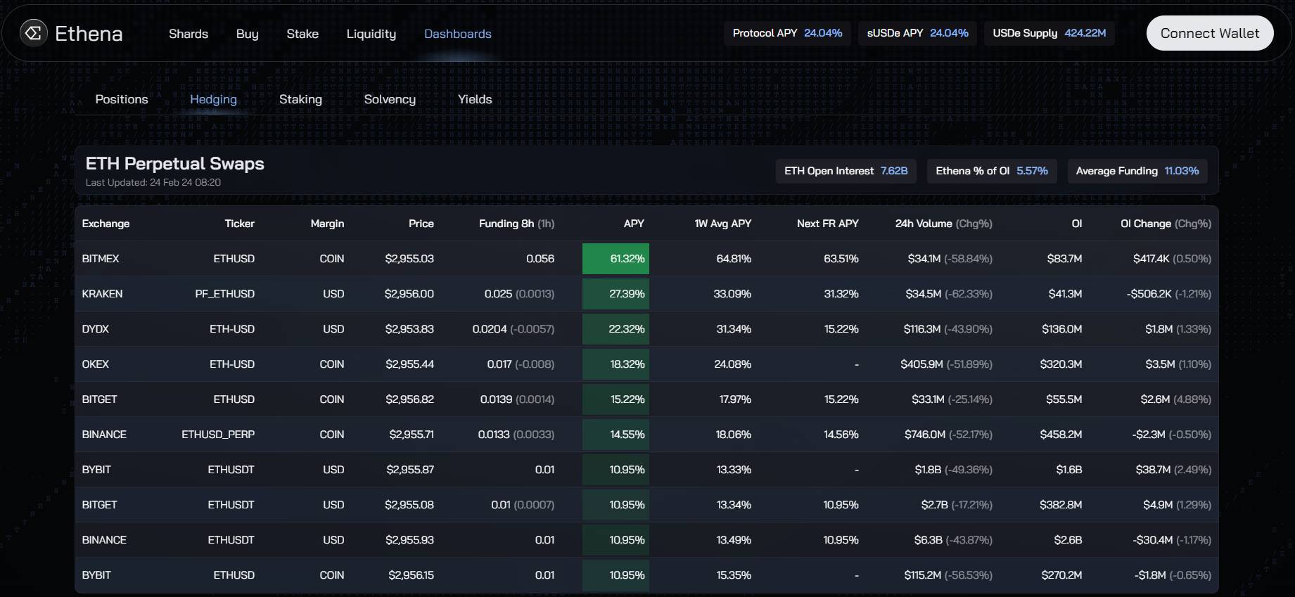Click the Price column header
The height and width of the screenshot is (597, 1295).
[421, 224]
